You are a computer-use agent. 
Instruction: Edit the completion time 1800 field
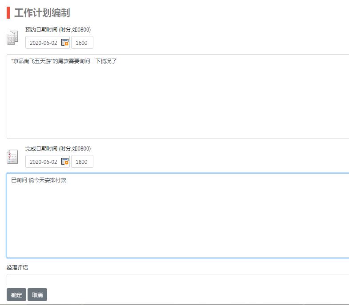pos(82,162)
